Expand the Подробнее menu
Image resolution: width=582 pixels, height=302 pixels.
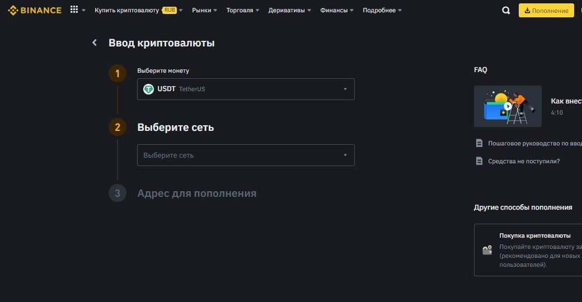point(382,10)
